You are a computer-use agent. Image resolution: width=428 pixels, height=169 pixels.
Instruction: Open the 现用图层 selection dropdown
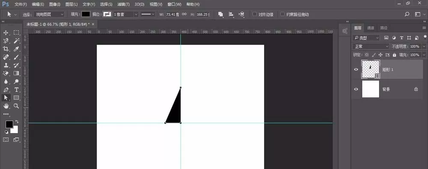[x=50, y=14]
